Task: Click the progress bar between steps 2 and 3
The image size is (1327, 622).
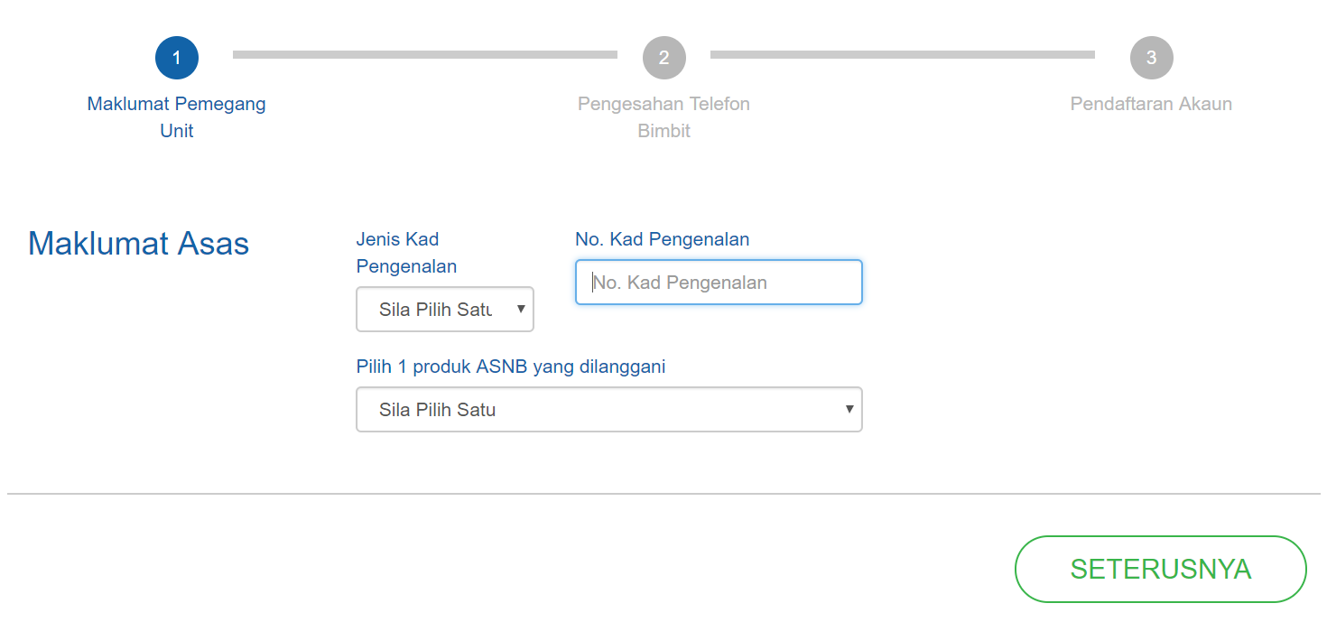Action: (902, 55)
